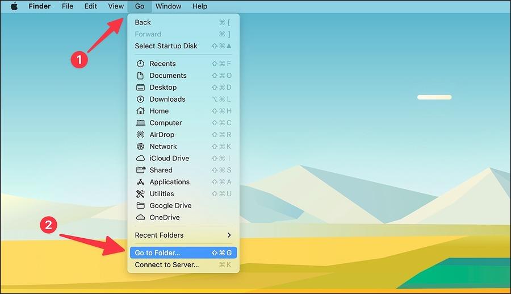Choose Back from the Go menu
The image size is (511, 294).
(x=183, y=22)
